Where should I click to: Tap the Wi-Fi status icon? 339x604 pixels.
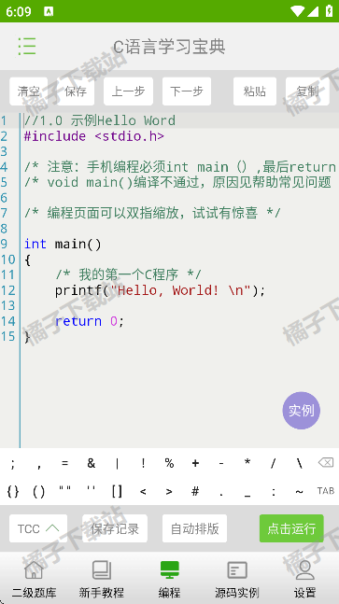click(298, 11)
